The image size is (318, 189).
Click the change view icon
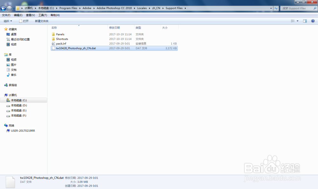coord(293,21)
